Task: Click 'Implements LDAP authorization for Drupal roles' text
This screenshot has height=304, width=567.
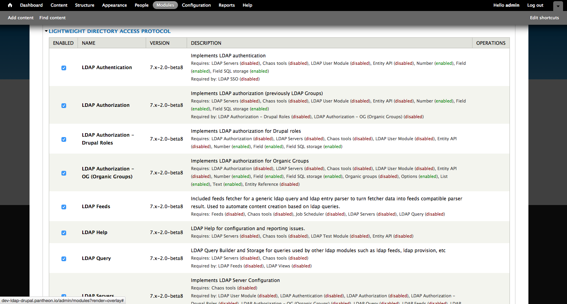Action: tap(246, 131)
